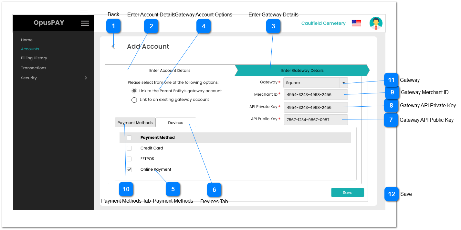
Task: Open the Payment Methods tab
Action: coord(135,122)
